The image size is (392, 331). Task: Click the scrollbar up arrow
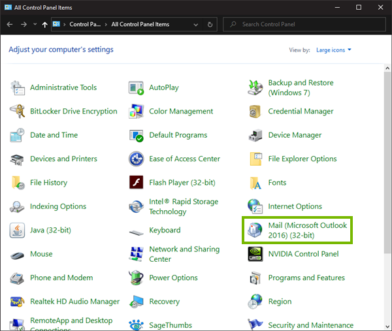point(387,68)
